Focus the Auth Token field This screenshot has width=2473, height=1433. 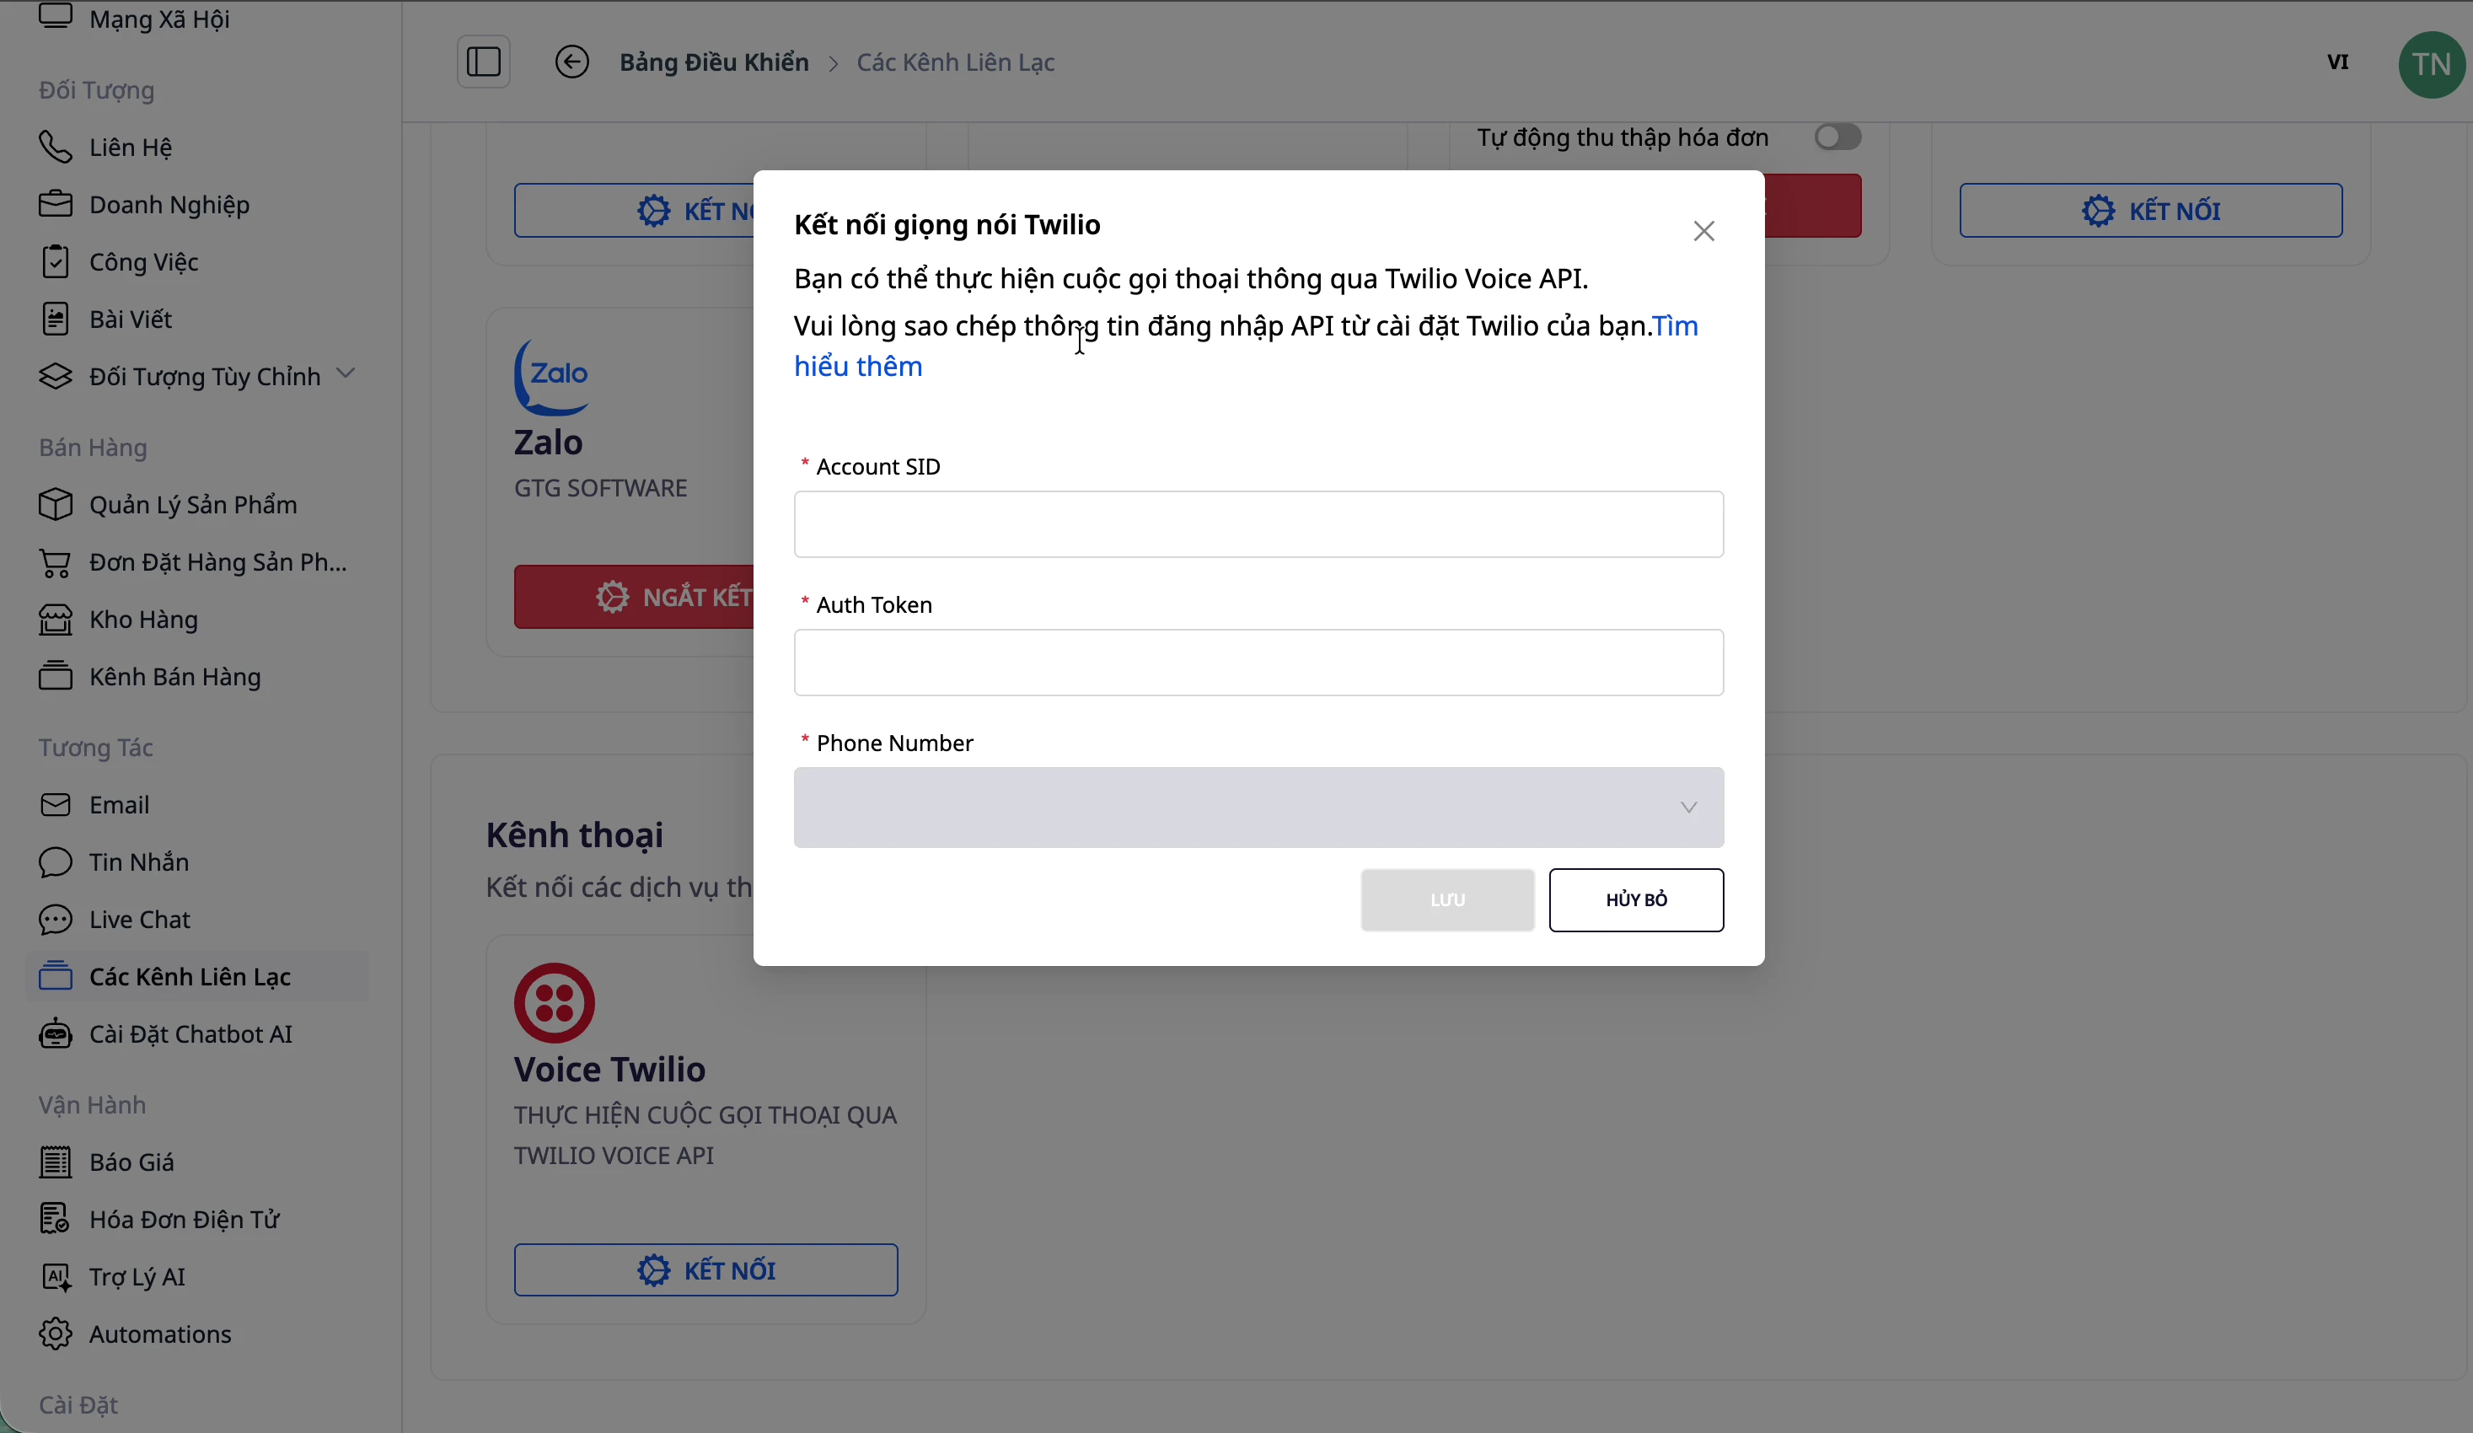click(1258, 663)
